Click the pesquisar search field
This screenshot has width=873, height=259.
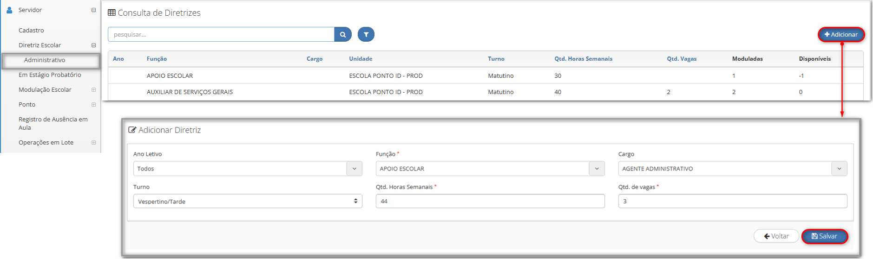221,34
